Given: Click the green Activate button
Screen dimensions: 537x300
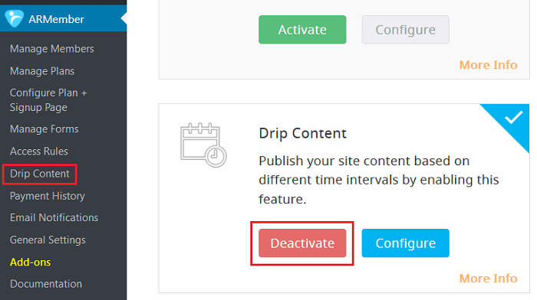Looking at the screenshot, I should [x=302, y=30].
